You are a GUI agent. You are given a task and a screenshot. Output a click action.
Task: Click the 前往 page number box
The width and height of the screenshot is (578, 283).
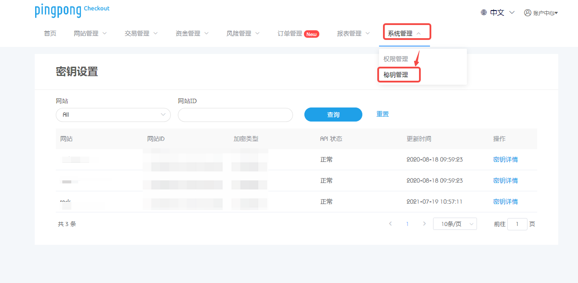(517, 224)
